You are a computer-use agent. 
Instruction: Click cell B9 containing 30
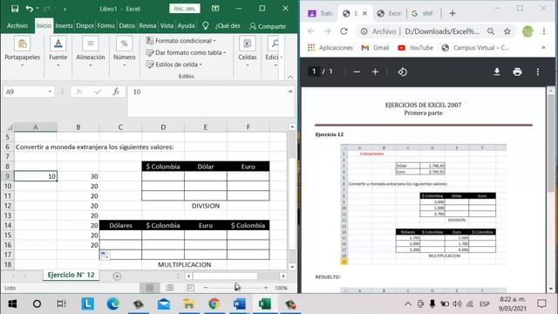78,176
